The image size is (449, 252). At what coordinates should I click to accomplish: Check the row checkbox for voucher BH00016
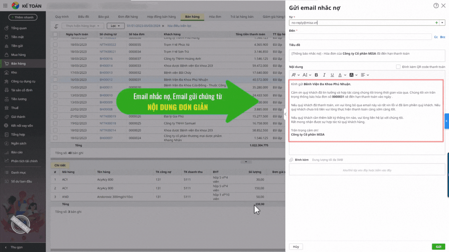click(x=55, y=59)
